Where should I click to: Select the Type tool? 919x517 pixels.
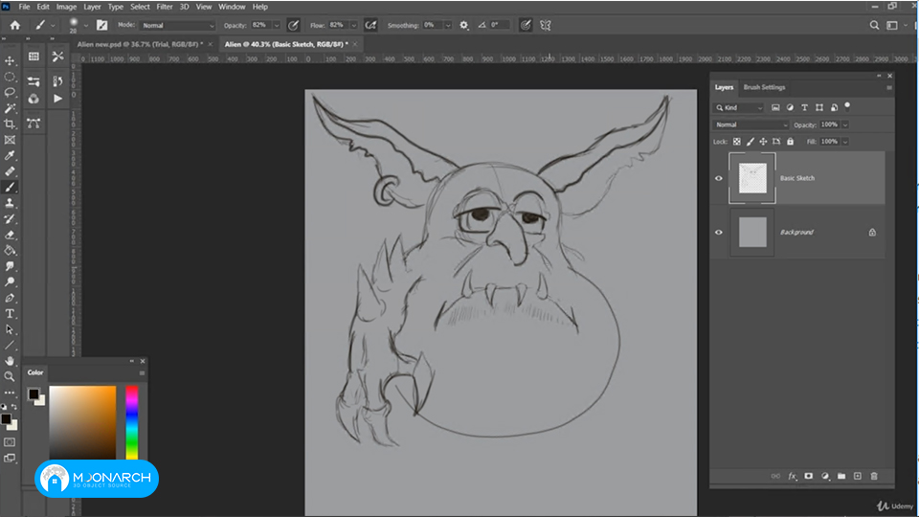click(x=10, y=314)
